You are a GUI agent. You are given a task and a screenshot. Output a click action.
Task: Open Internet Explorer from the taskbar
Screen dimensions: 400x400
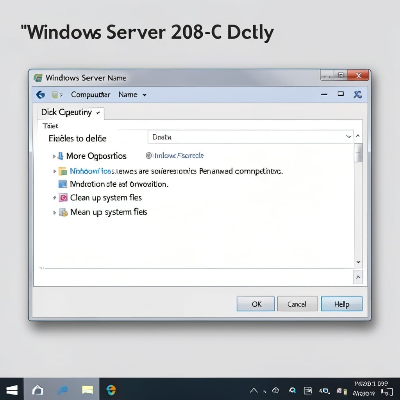tap(63, 390)
